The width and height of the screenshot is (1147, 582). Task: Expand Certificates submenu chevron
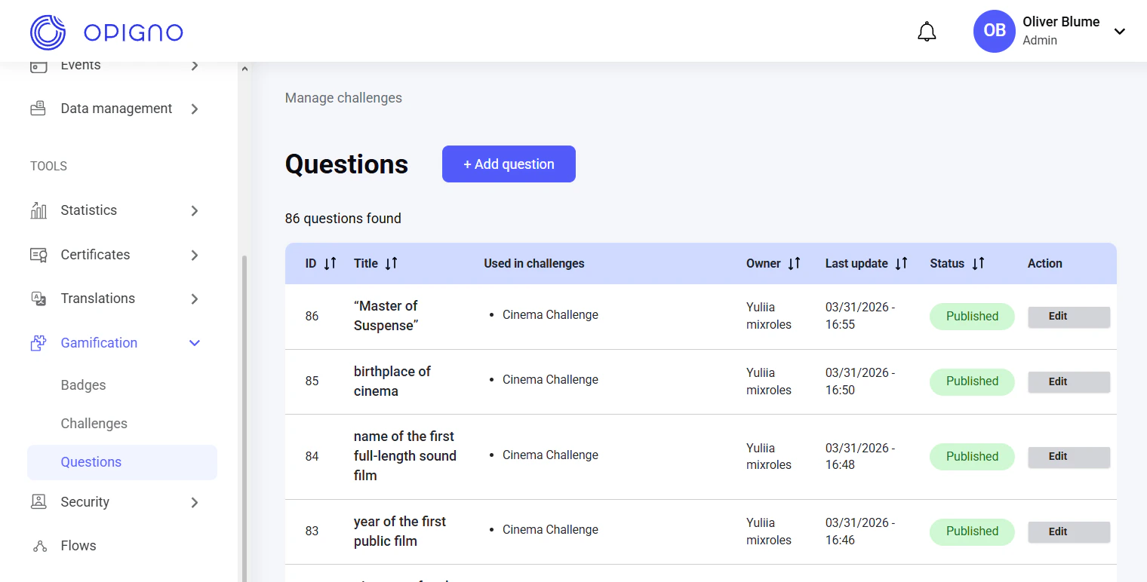point(195,255)
